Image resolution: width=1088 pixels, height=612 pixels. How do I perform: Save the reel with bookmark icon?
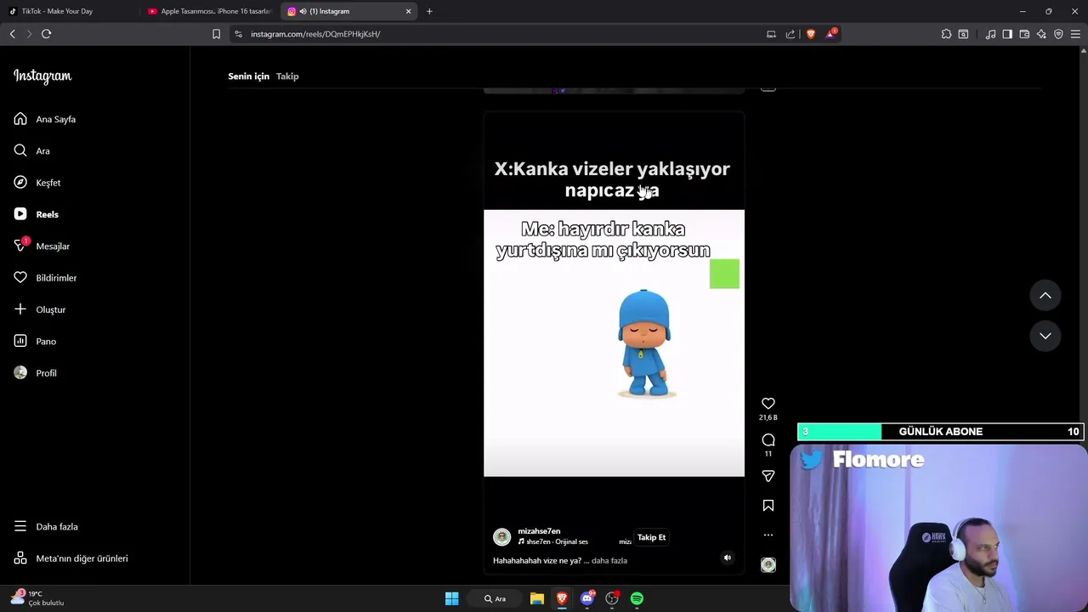[768, 506]
